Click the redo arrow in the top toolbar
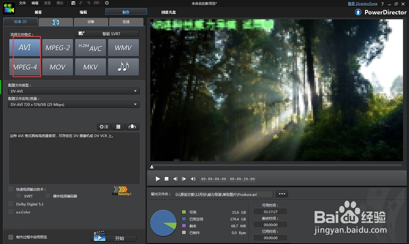Image resolution: width=409 pixels, height=244 pixels. click(88, 3)
